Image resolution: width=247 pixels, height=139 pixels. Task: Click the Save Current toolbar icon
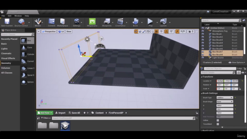[7, 22]
